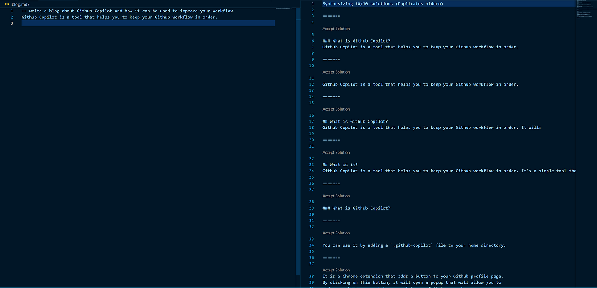Click line 7 'Github Copilot is a tool' text
597x288 pixels.
(x=420, y=47)
